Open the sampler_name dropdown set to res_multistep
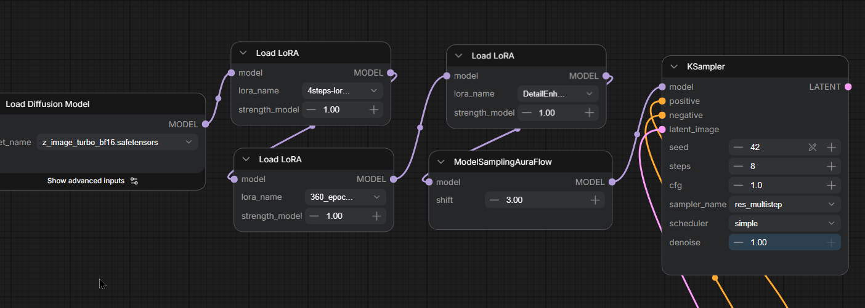The image size is (865, 308). coord(785,204)
